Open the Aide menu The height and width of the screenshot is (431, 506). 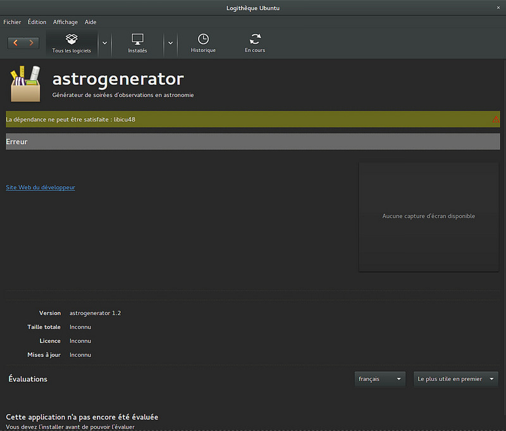pos(90,22)
